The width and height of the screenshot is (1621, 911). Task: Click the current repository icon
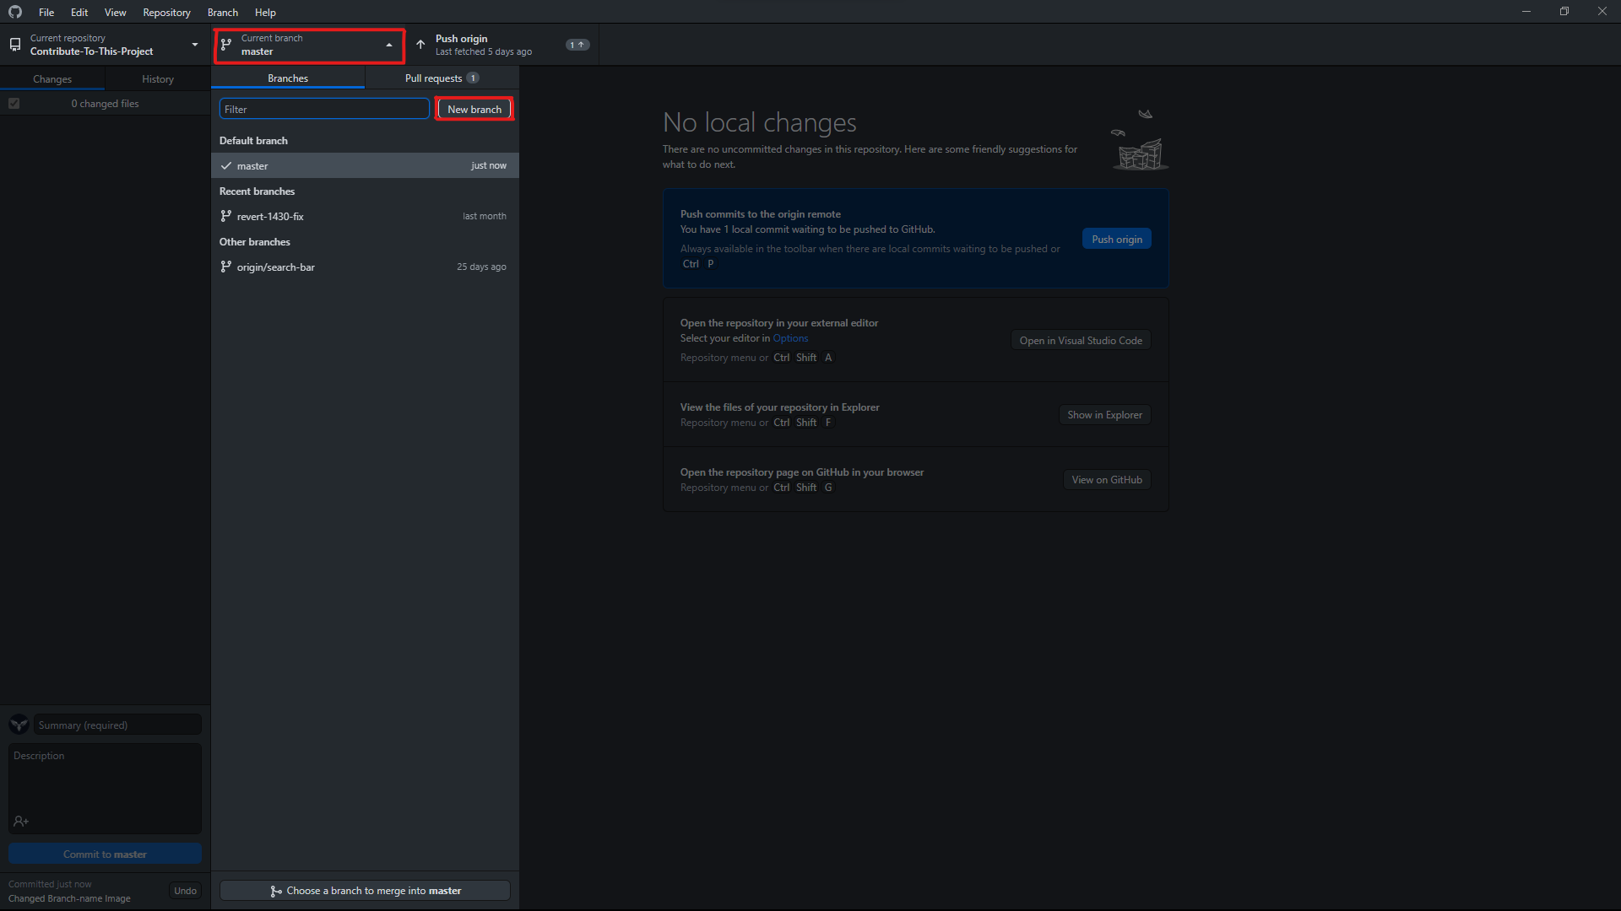15,45
